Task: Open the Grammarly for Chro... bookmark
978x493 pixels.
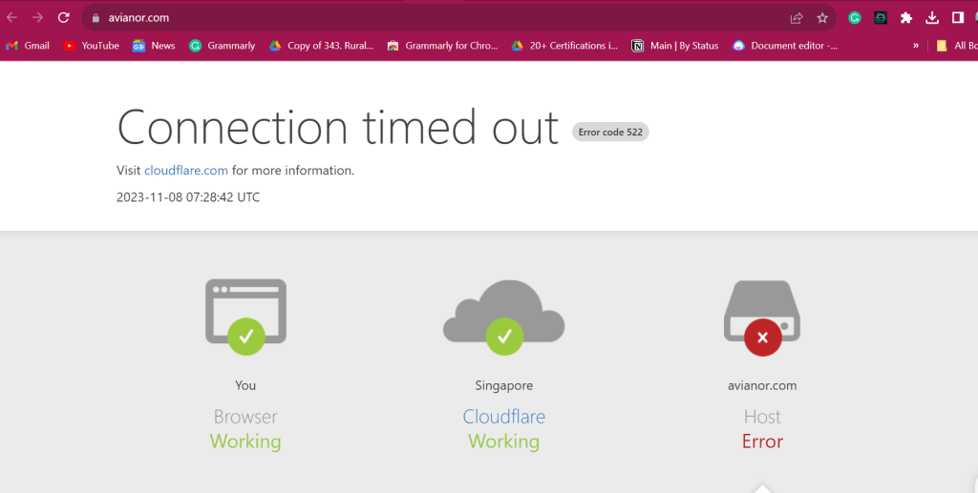Action: point(443,46)
